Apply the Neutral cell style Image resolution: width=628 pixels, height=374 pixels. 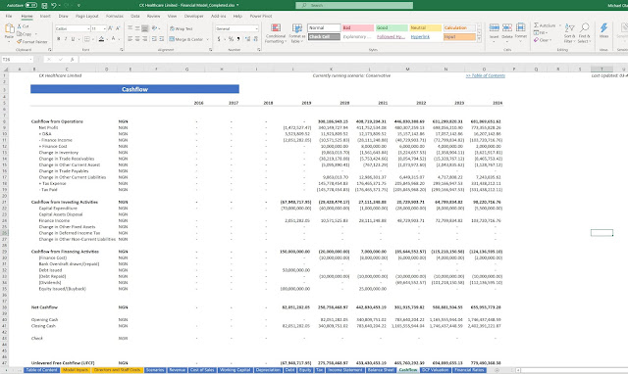[x=425, y=28]
